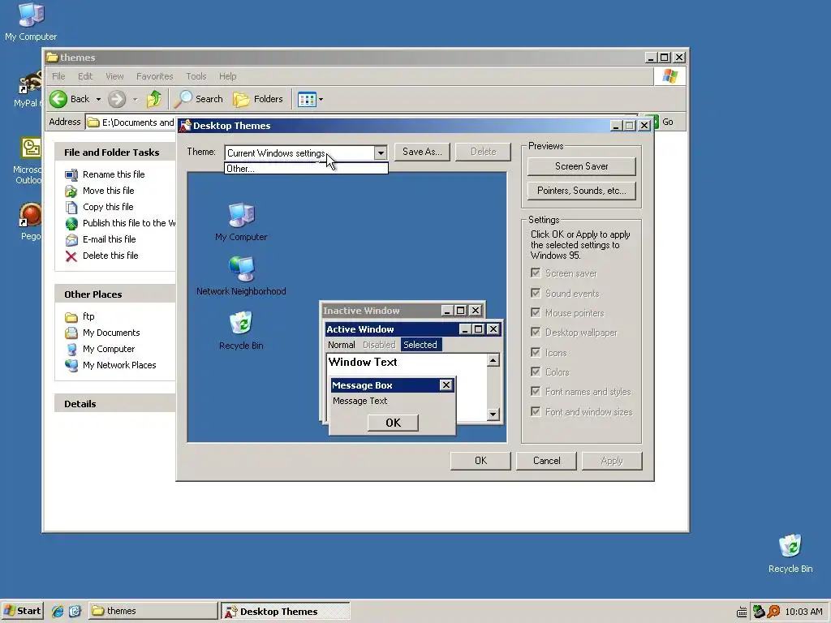Toggle the Mouse pointers checkbox
This screenshot has width=831, height=623.
coord(536,312)
